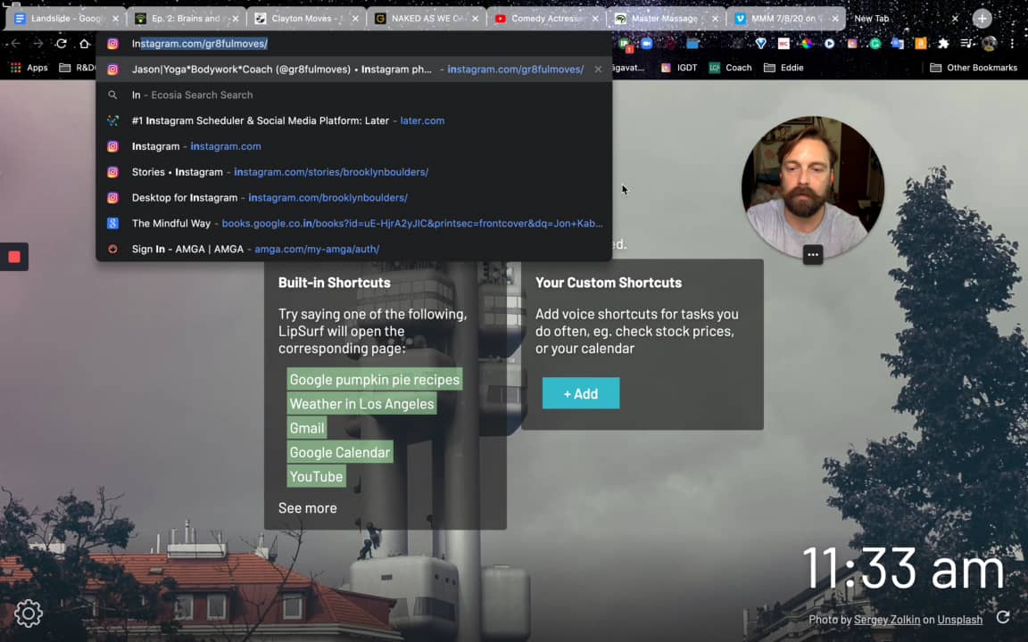
Task: Select Desktop for Instagram suggestion
Action: (x=354, y=197)
